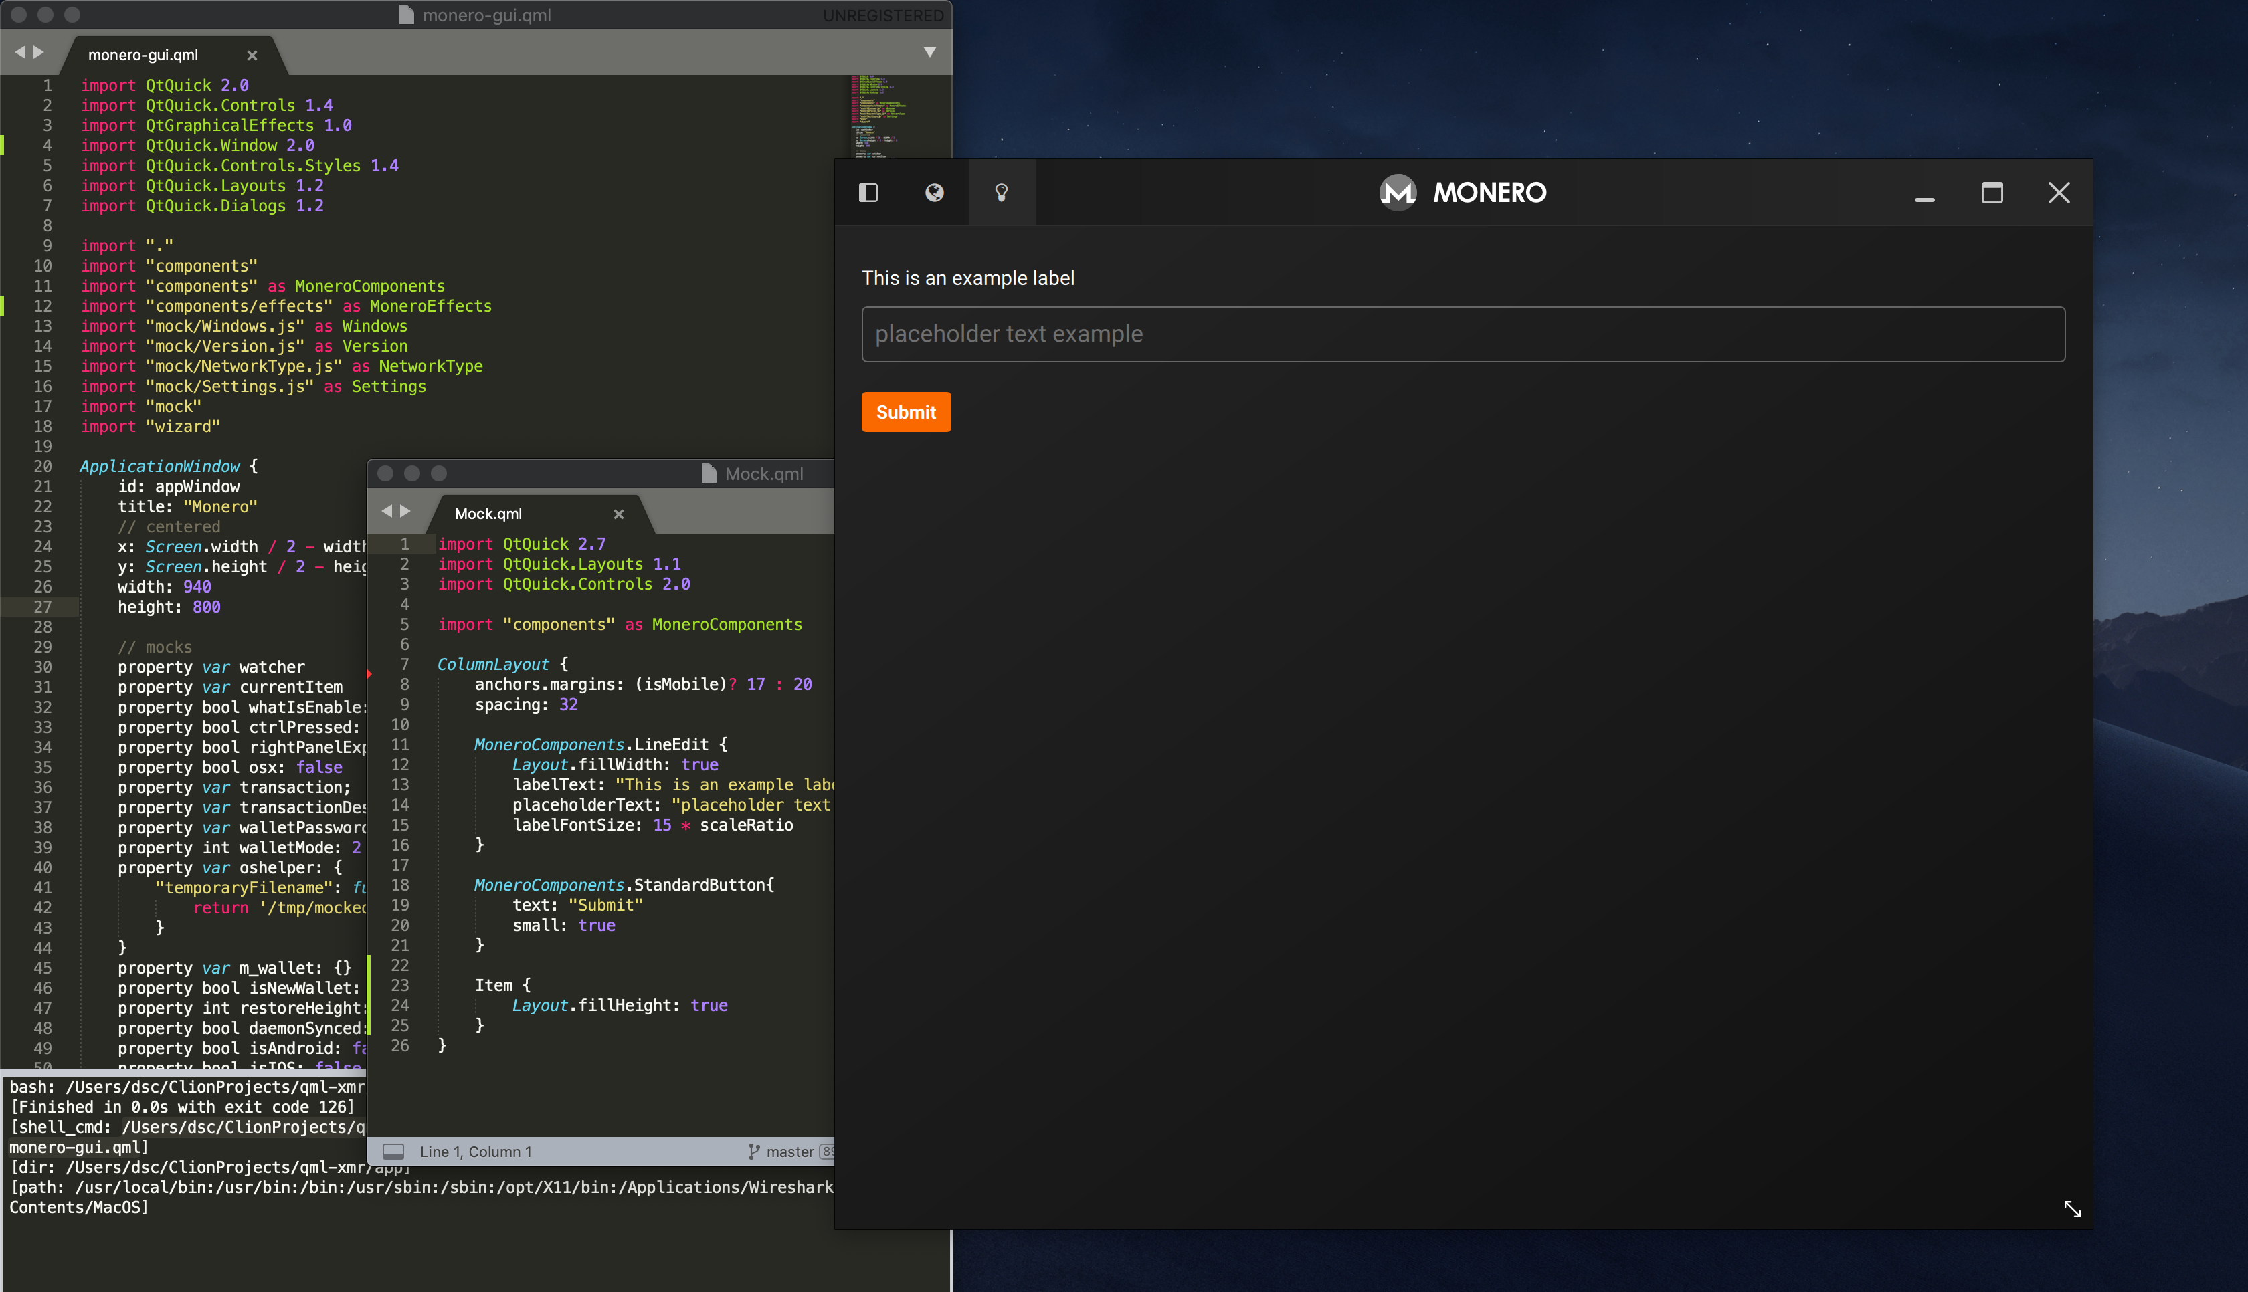Click the master branch label in status bar
This screenshot has height=1292, width=2248.
790,1151
